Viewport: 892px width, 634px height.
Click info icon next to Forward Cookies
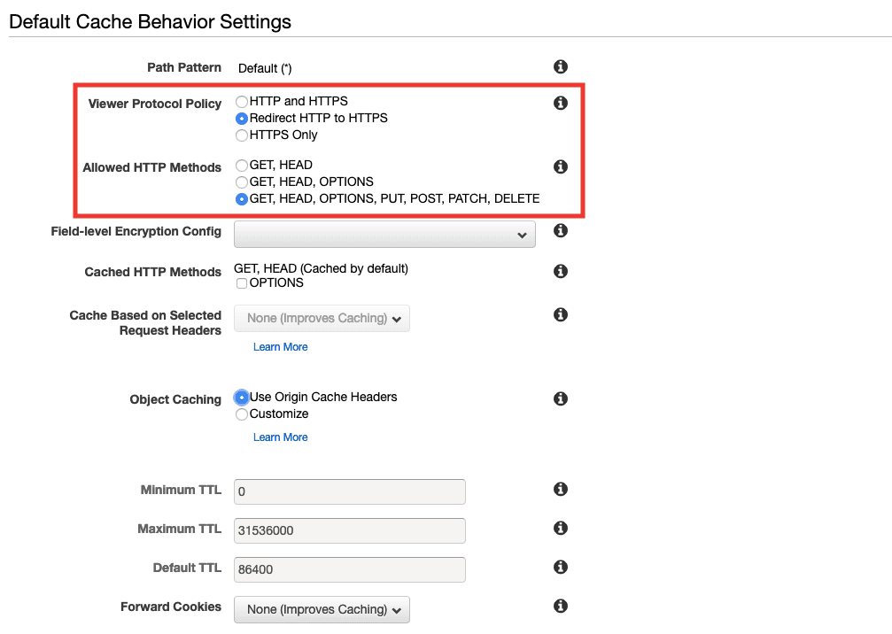pos(560,607)
